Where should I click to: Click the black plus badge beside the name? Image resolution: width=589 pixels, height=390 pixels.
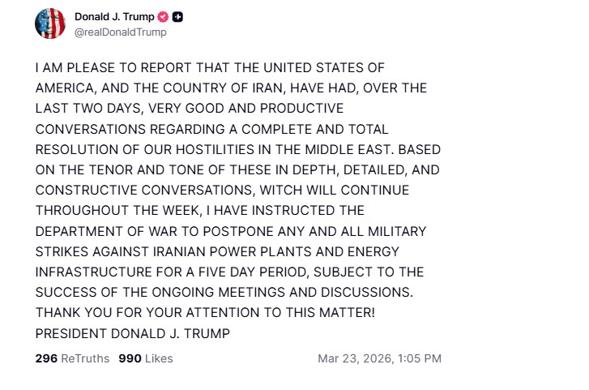(177, 17)
